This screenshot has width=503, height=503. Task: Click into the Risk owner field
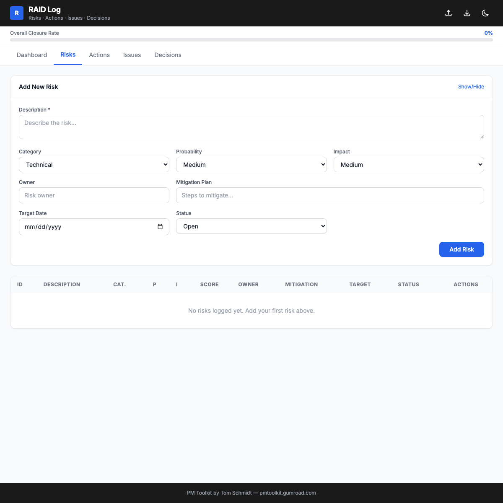[94, 195]
